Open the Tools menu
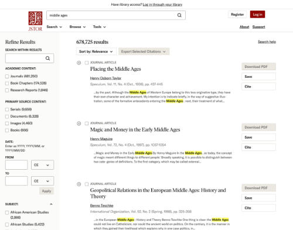The width and height of the screenshot is (293, 230). click(100, 27)
